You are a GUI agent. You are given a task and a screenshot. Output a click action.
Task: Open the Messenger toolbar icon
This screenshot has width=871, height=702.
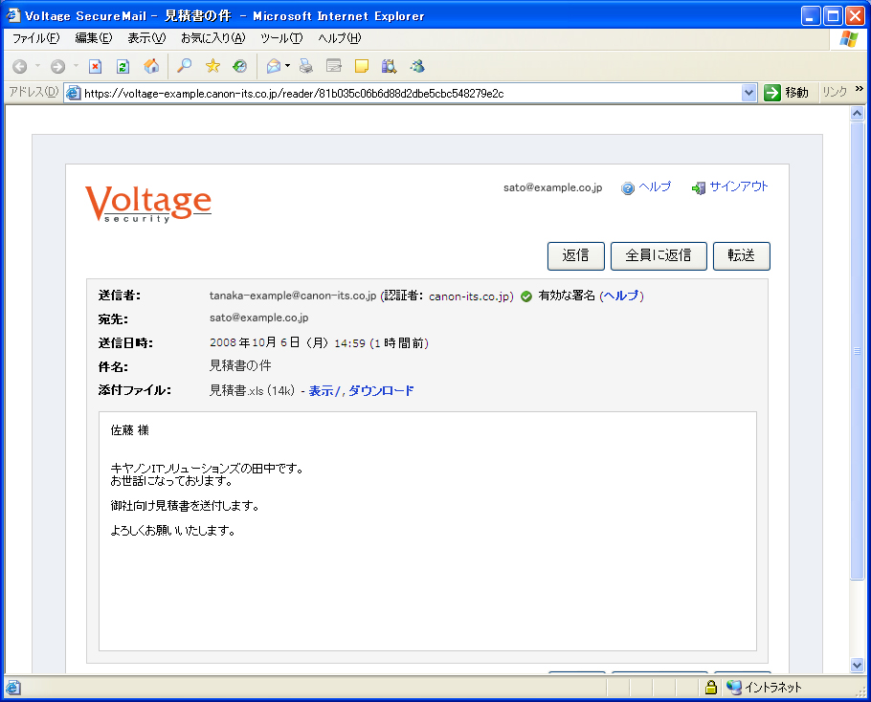coord(417,67)
